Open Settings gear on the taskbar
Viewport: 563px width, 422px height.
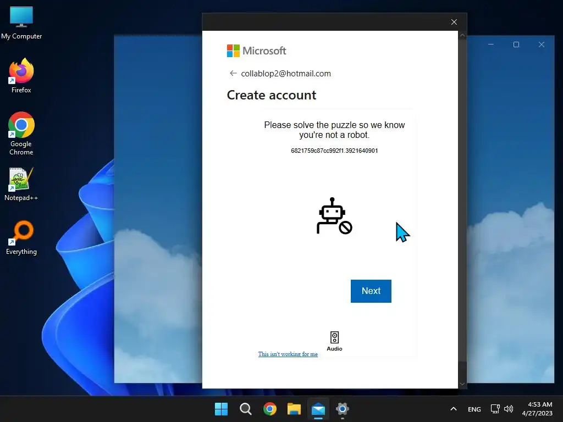point(343,409)
